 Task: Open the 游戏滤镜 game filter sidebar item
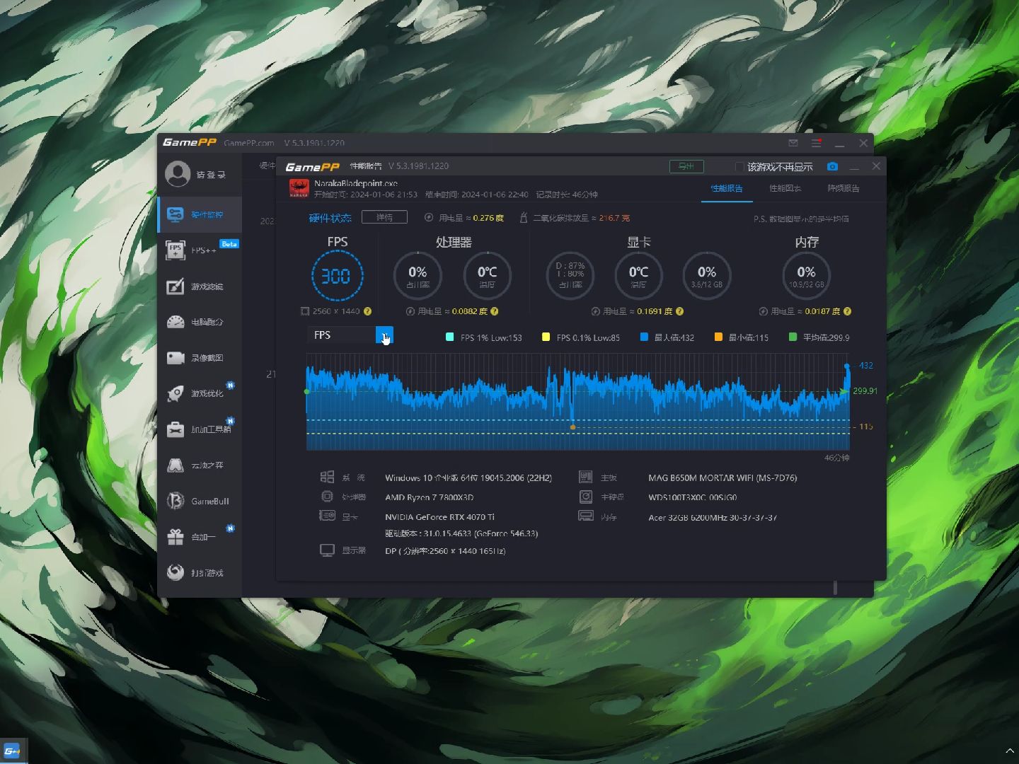(x=200, y=286)
